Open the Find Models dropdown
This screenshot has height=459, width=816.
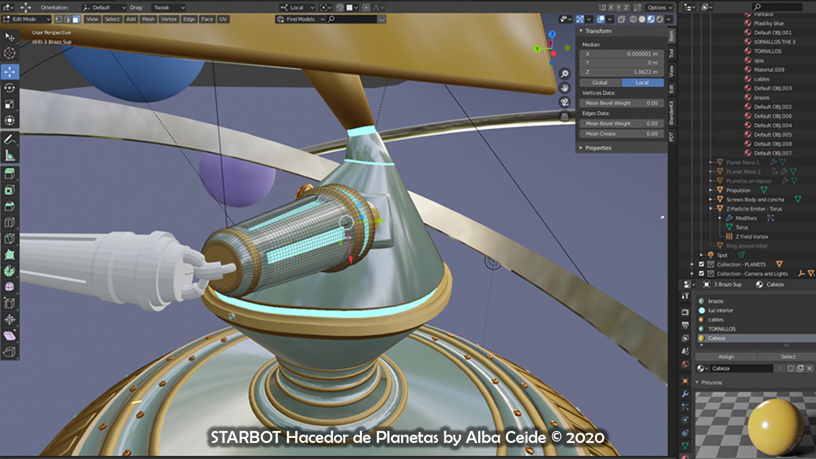tap(300, 19)
